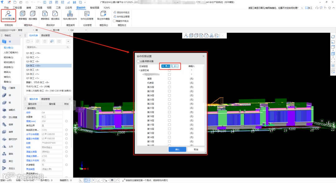Click the 确认 button in dialog
This screenshot has width=336, height=183.
177,149
